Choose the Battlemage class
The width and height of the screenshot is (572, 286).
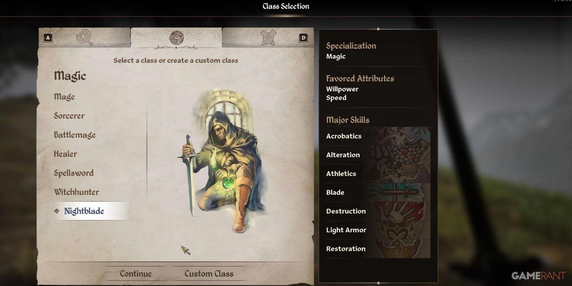(x=75, y=135)
